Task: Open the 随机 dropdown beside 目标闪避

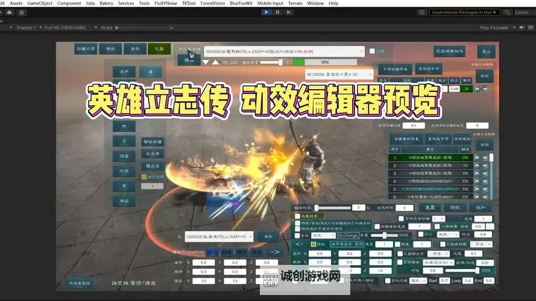Action: coord(418,281)
